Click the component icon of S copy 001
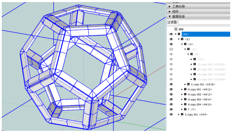 point(182,114)
